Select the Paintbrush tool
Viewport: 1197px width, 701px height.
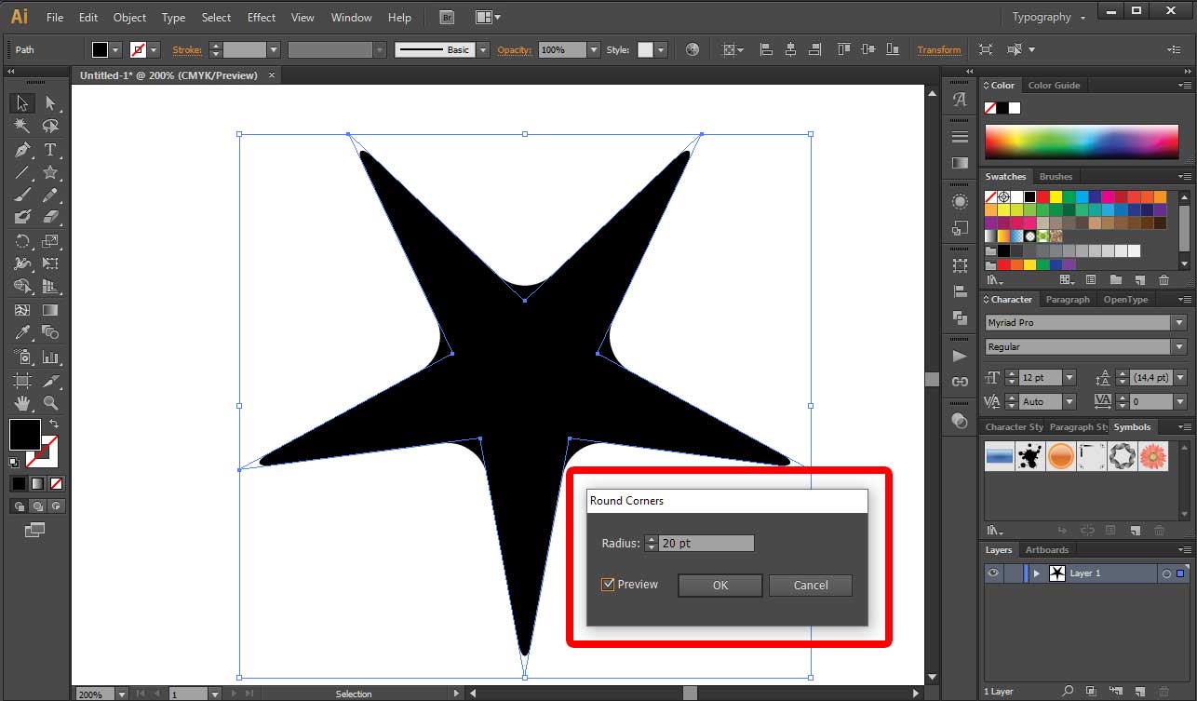click(21, 195)
